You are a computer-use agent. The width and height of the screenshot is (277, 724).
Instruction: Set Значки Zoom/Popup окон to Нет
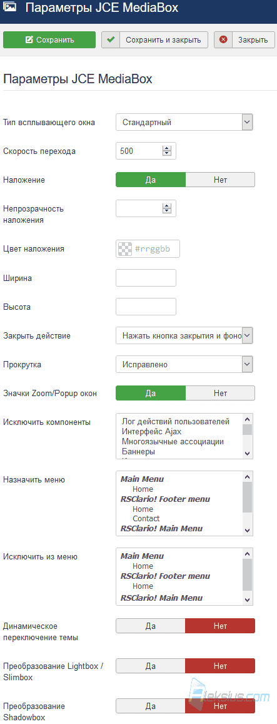[x=220, y=393]
